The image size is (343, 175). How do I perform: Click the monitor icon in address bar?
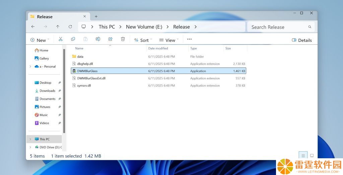[83, 27]
